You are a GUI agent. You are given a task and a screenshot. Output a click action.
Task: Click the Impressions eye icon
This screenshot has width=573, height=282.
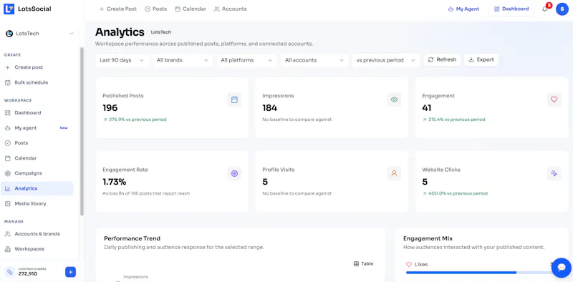[x=394, y=99]
